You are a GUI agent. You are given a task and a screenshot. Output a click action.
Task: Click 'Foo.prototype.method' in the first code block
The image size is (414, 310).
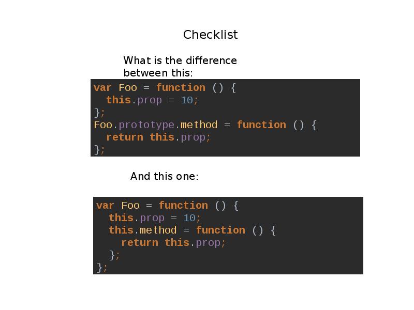[156, 125]
